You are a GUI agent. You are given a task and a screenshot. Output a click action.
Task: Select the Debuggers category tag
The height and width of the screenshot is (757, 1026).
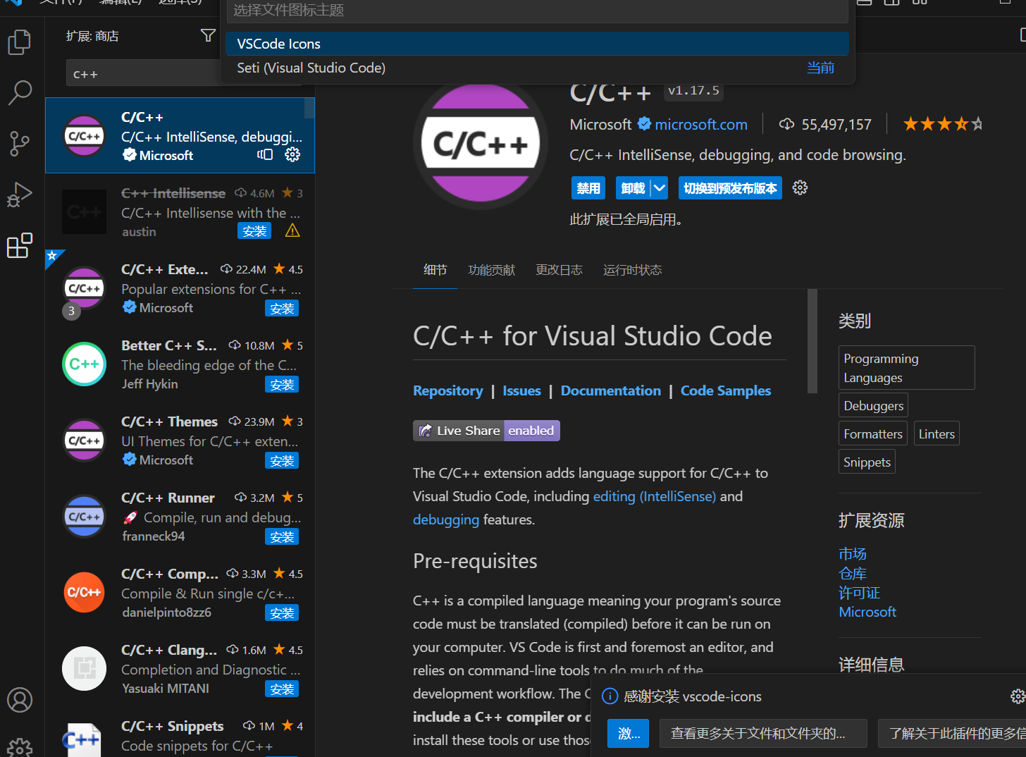click(873, 405)
